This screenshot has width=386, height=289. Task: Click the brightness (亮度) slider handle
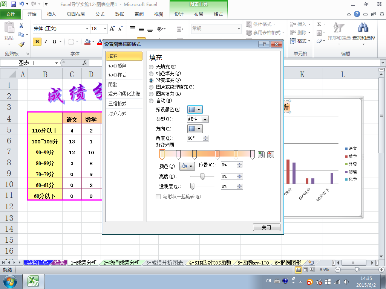202,176
